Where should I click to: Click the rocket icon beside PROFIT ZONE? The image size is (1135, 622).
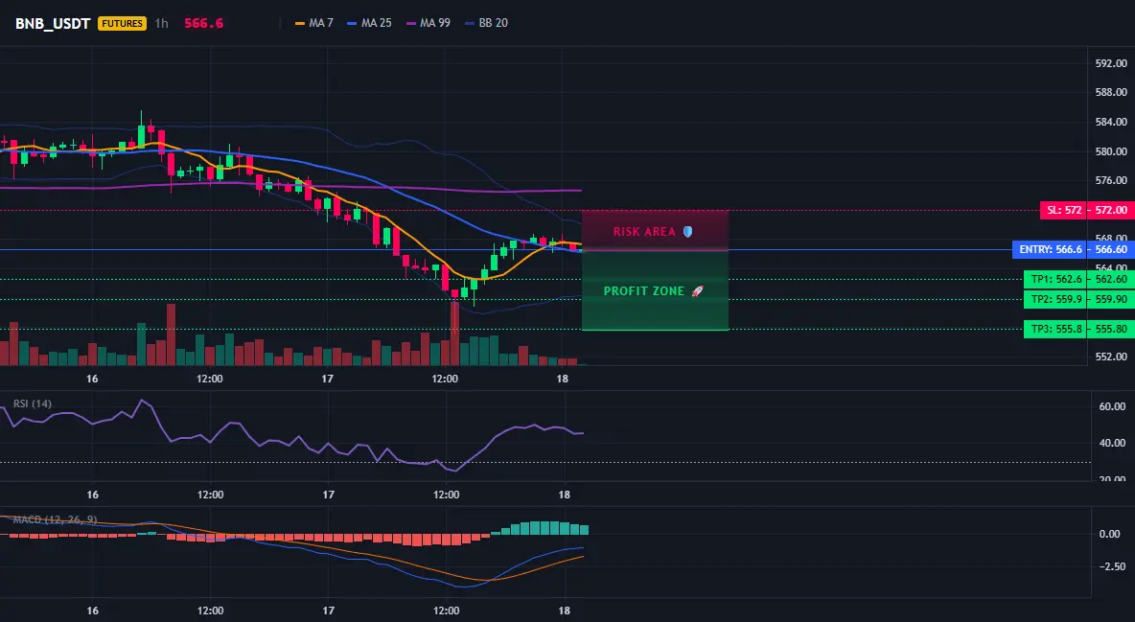pos(697,291)
